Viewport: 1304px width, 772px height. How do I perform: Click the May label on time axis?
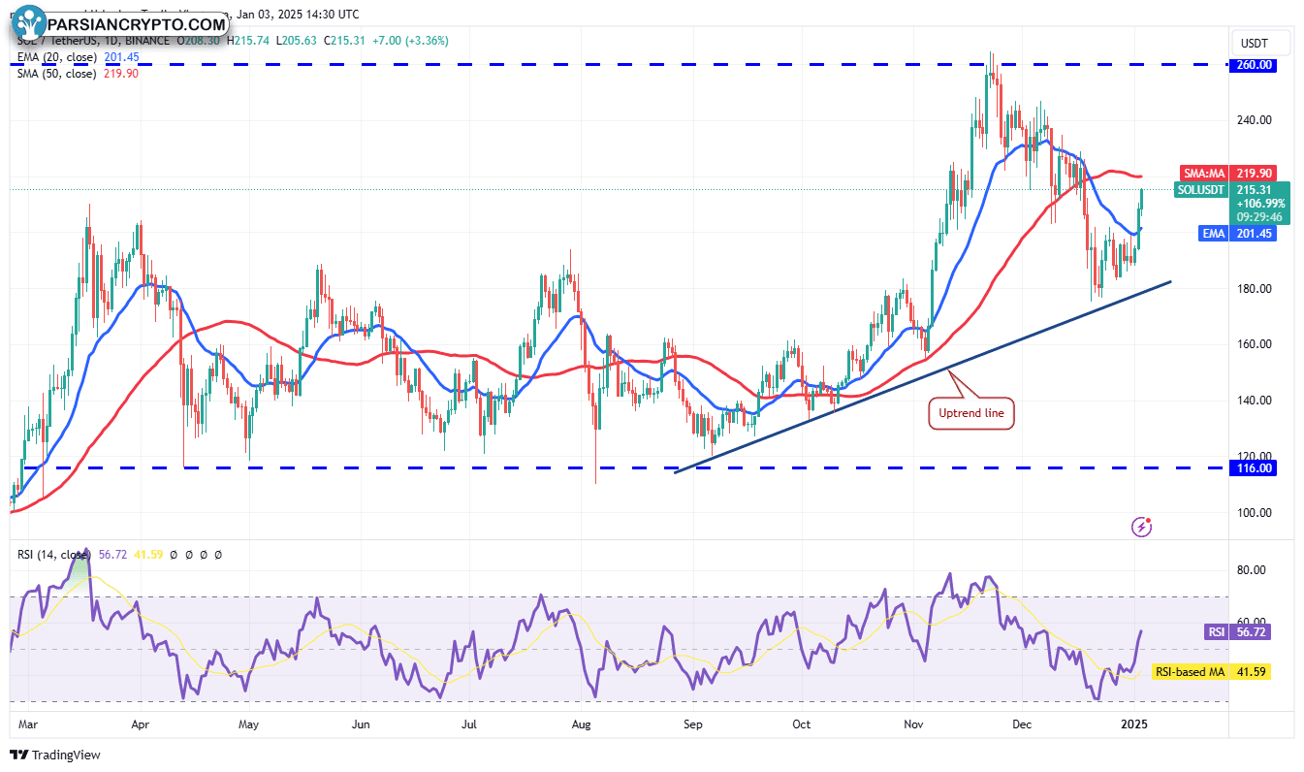click(x=248, y=724)
